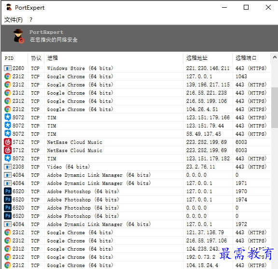
Task: Click Photoshop icon for port 1974 row
Action: [7, 199]
